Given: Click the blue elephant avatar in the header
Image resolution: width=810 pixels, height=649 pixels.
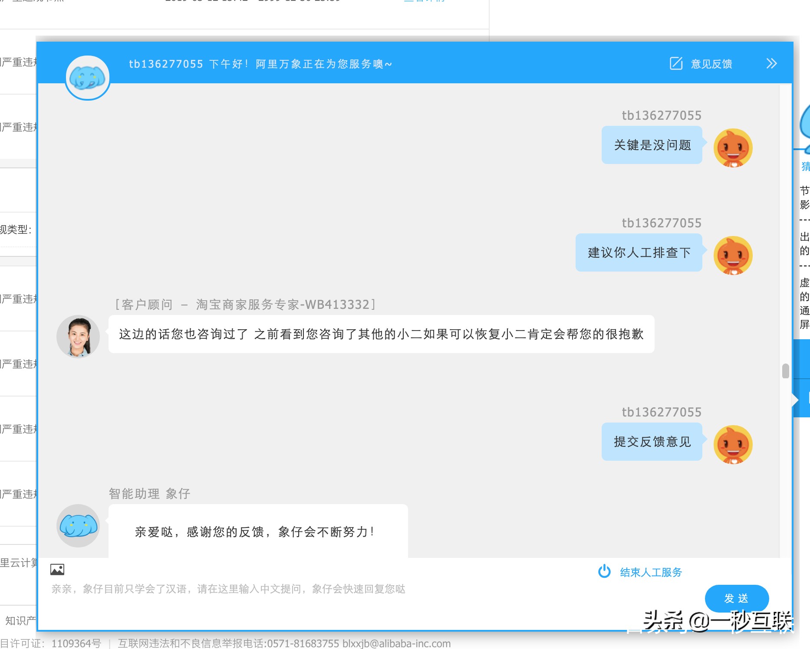Looking at the screenshot, I should pyautogui.click(x=87, y=77).
